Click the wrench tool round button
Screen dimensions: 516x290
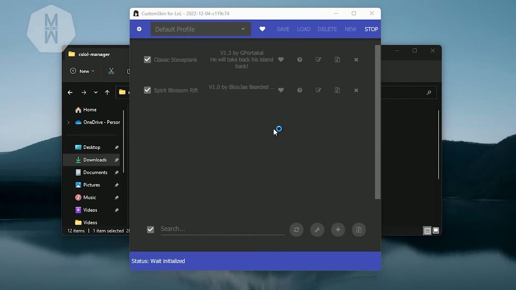[x=317, y=230]
